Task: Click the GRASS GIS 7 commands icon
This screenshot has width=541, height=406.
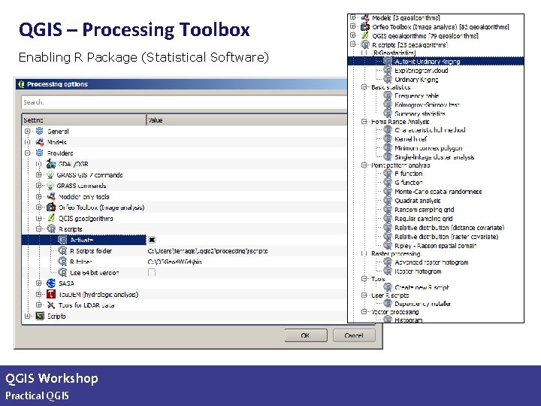Action: (x=50, y=174)
